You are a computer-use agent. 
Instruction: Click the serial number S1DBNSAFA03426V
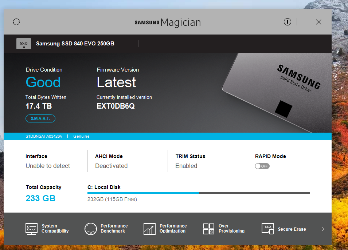pos(44,136)
